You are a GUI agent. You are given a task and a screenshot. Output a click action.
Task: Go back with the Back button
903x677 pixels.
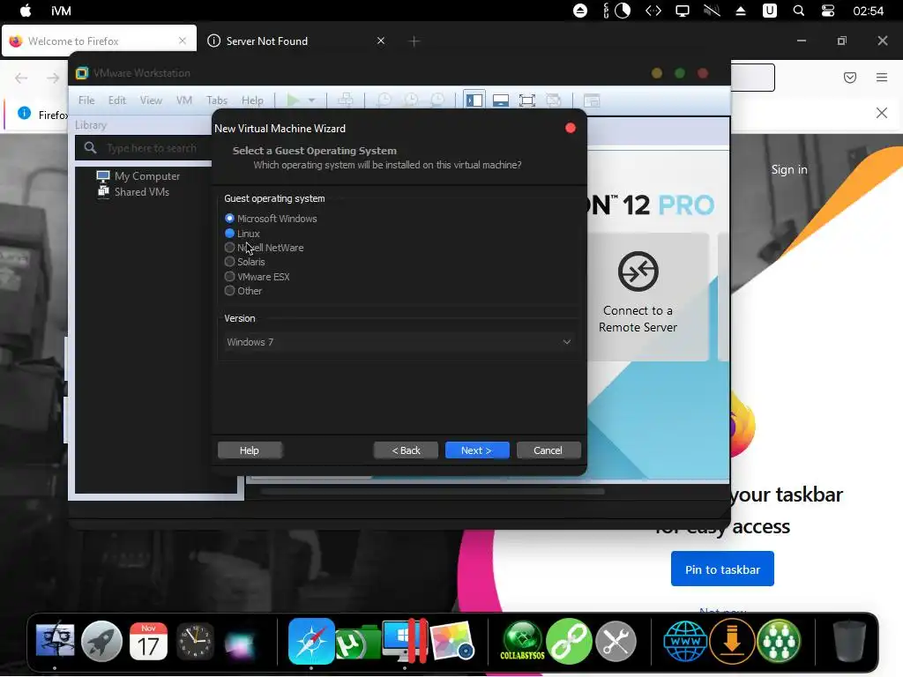(x=406, y=450)
